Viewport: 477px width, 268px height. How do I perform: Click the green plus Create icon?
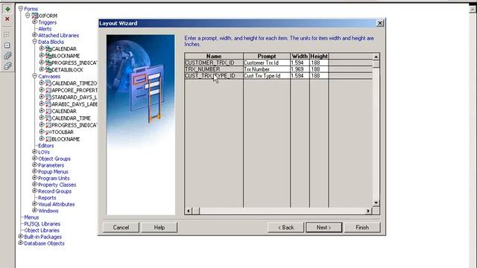7,9
